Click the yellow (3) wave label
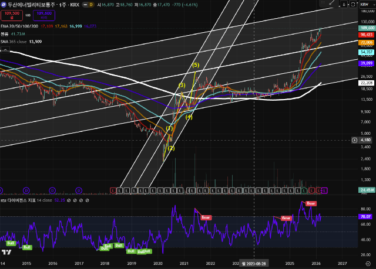The height and width of the screenshot is (269, 376). pyautogui.click(x=182, y=85)
